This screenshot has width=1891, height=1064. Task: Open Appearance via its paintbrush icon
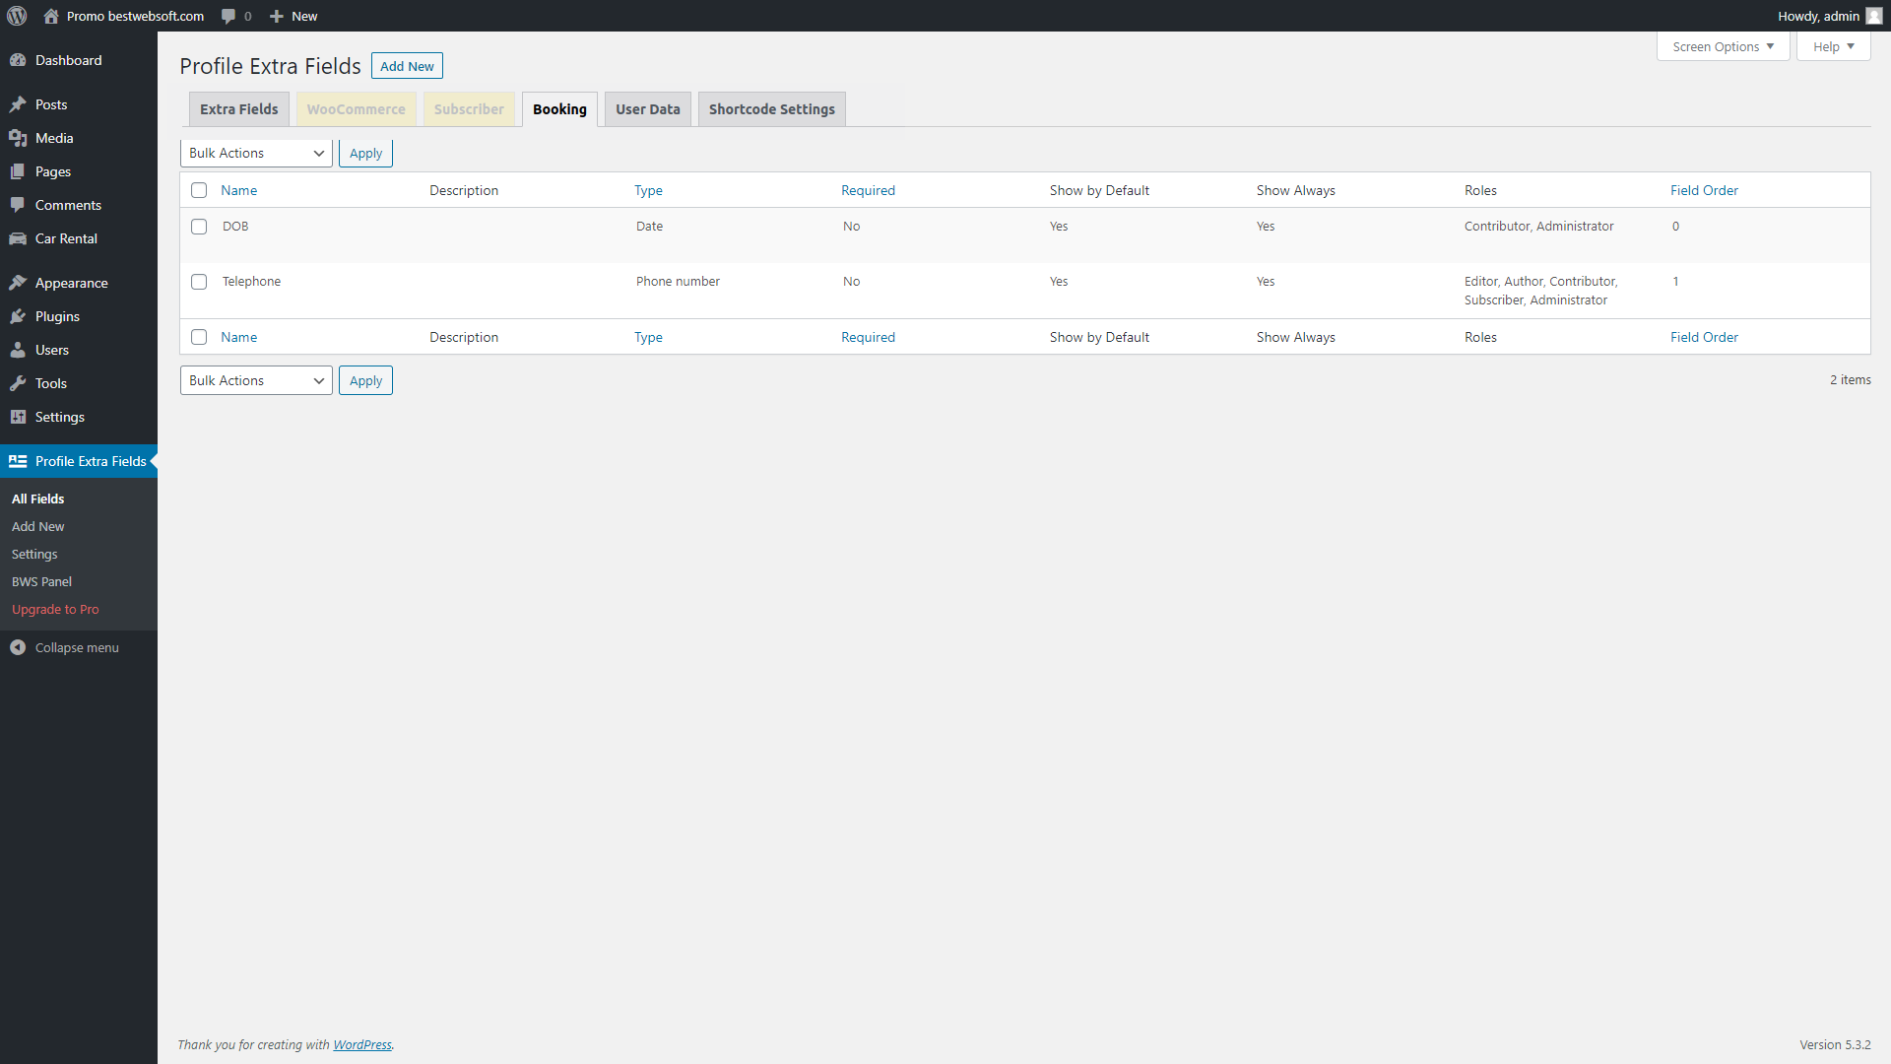(x=20, y=283)
